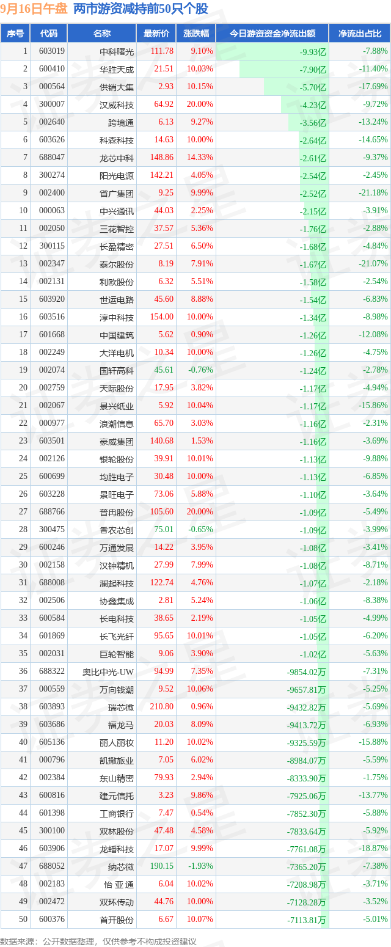Click ratio -21.07% of 泰尔股份
The width and height of the screenshot is (391, 947).
tap(373, 264)
